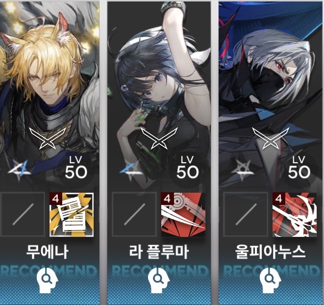
Task: Click the empty slot beside Ulpianus's skill
Action: [x=246, y=214]
